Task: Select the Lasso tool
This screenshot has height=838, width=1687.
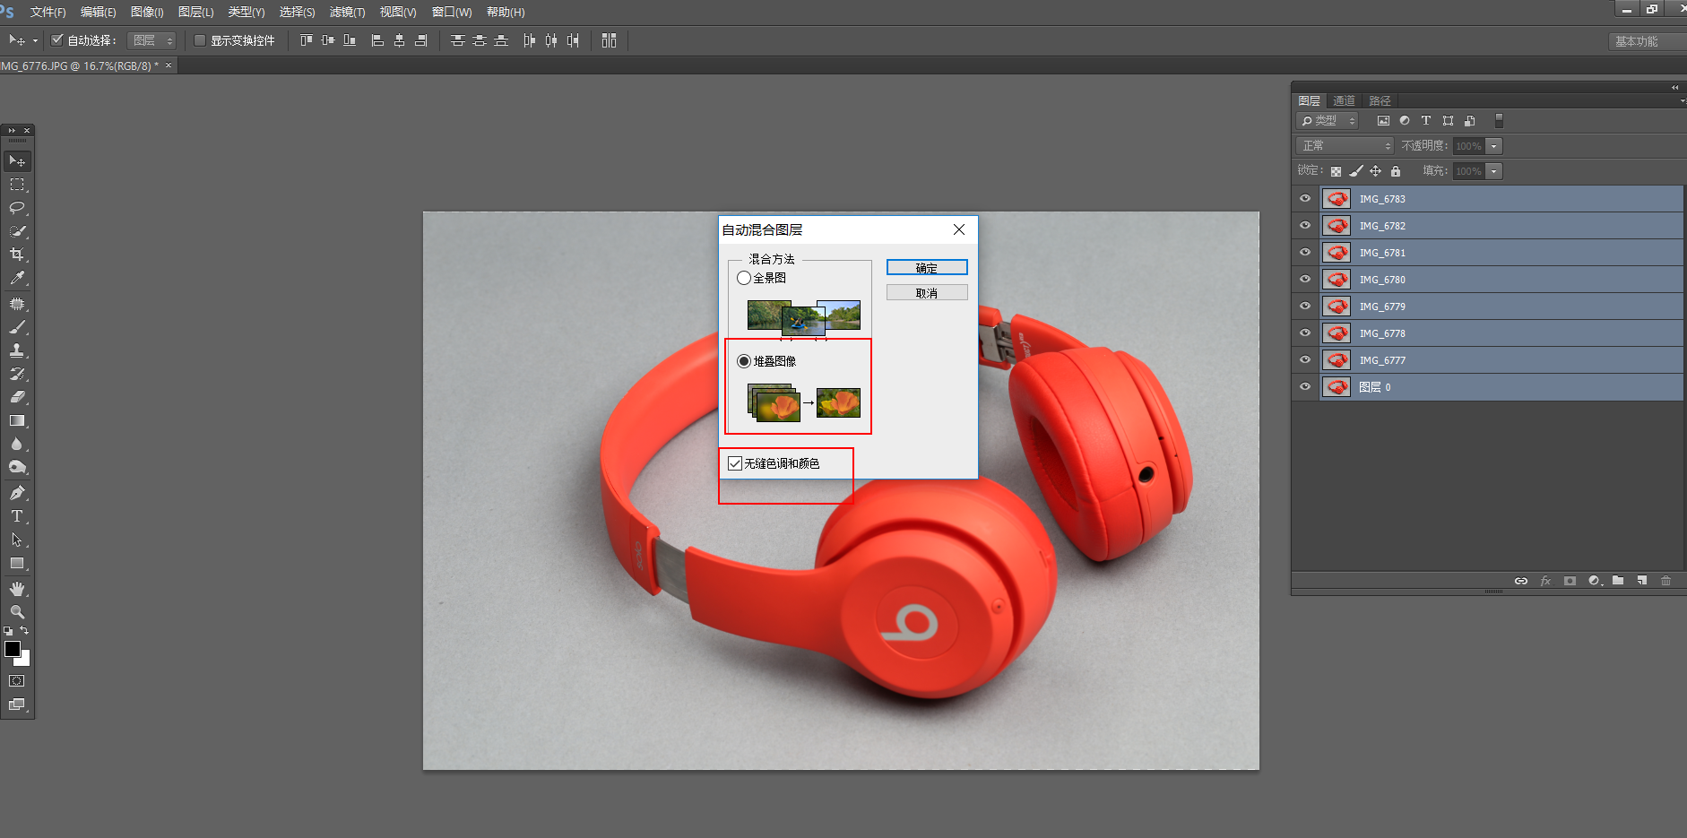Action: (x=17, y=208)
